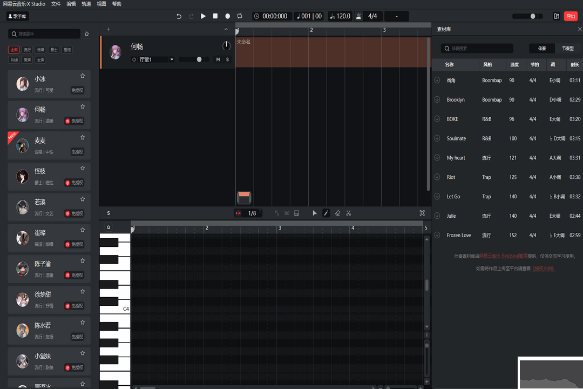Select the eraser tool in the piano roll
The height and width of the screenshot is (389, 583).
pos(337,213)
